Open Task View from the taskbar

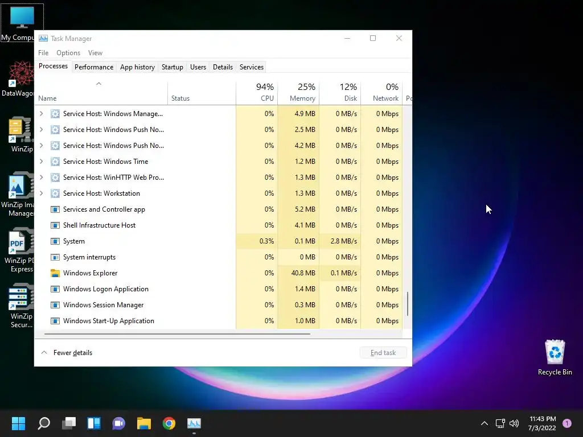69,423
